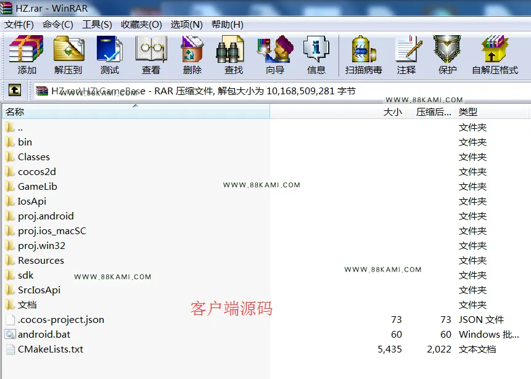Viewport: 531px width, 379px height.
Task: Open the 工具(S) menu
Action: pyautogui.click(x=97, y=25)
